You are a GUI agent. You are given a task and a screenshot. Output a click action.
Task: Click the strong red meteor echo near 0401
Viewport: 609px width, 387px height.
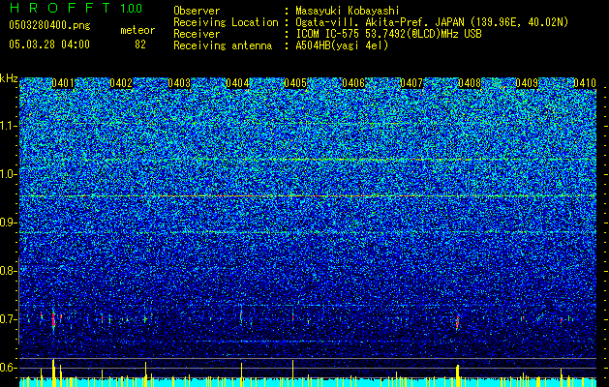click(x=53, y=320)
